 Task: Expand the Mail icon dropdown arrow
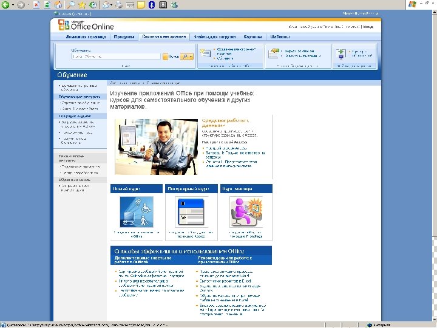(x=111, y=5)
